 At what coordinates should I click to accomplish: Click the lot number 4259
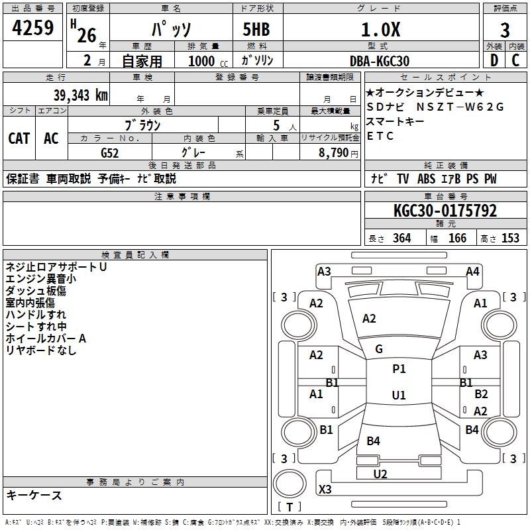33,30
